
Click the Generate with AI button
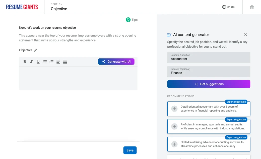tap(116, 62)
